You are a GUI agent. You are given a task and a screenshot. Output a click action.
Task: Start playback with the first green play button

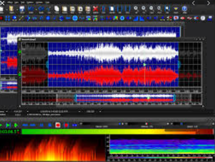(1, 125)
